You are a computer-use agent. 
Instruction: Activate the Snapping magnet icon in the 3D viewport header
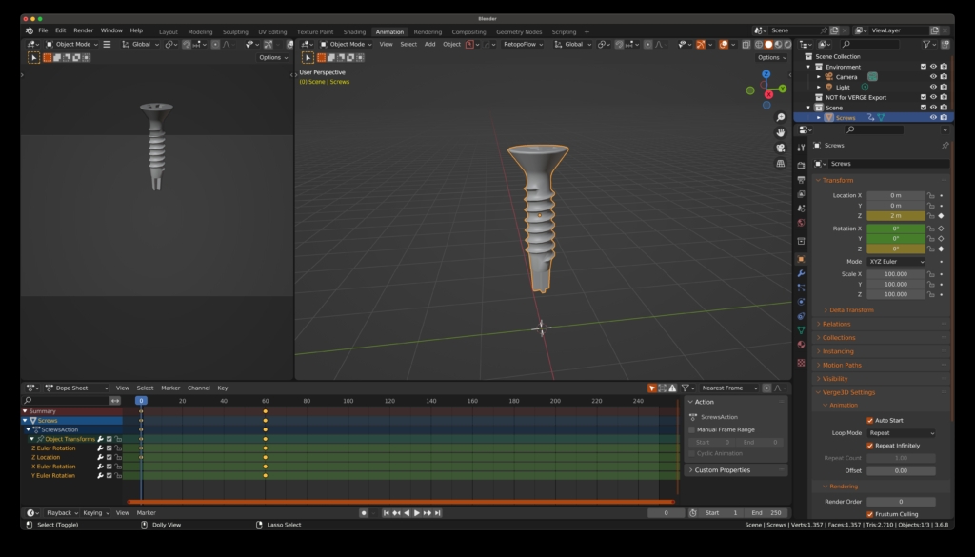618,44
